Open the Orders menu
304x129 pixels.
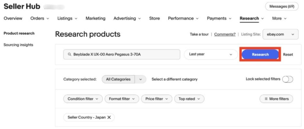click(x=39, y=18)
